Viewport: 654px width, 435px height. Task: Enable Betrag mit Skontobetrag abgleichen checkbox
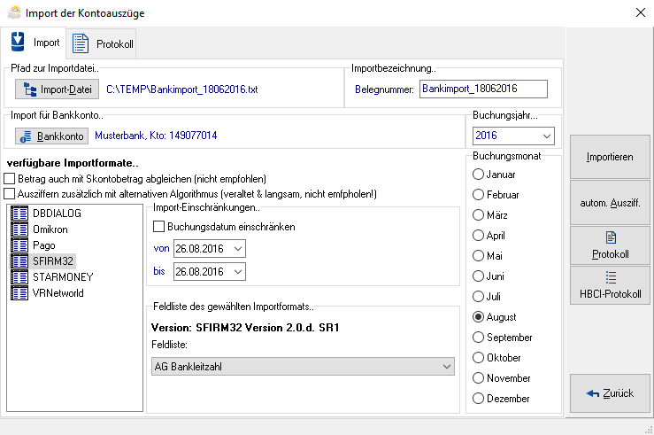click(9, 179)
